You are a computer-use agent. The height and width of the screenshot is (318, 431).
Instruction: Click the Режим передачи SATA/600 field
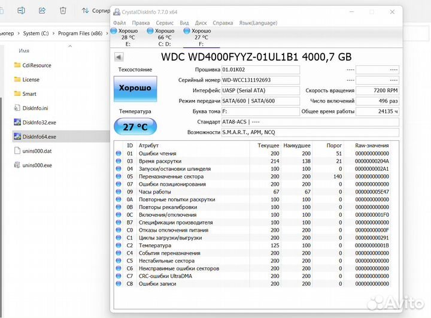[260, 101]
